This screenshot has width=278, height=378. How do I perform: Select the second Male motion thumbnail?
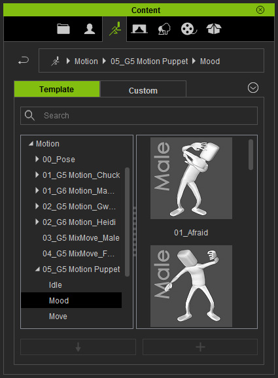[191, 286]
